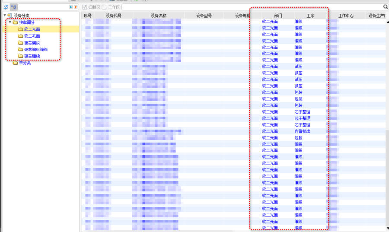The width and height of the screenshot is (389, 232).
Task: Toggle the tree structure view icon
Action: [x=14, y=7]
